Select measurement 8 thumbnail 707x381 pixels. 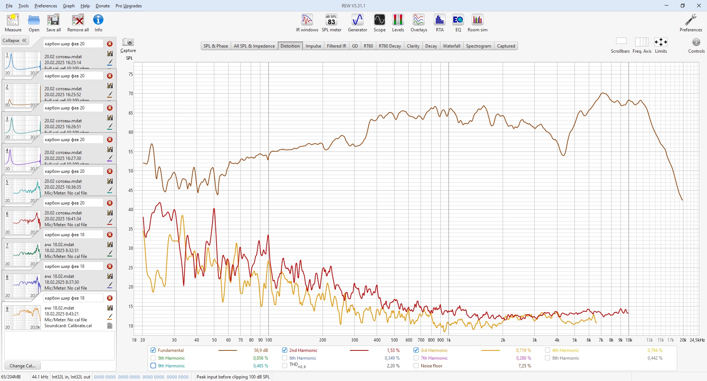coord(23,286)
